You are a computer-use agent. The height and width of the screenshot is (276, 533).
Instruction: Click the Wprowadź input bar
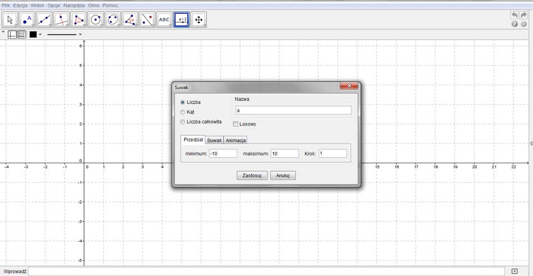pos(267,272)
